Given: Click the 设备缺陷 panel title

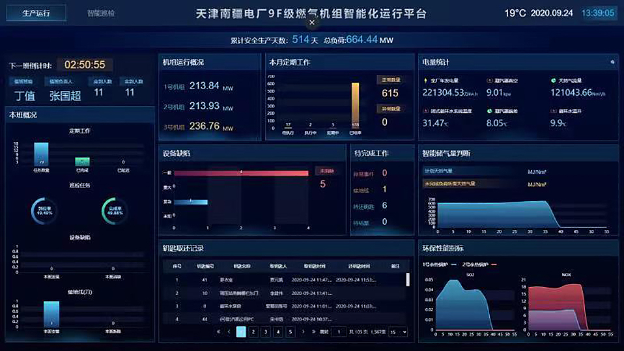Looking at the screenshot, I should 177,153.
